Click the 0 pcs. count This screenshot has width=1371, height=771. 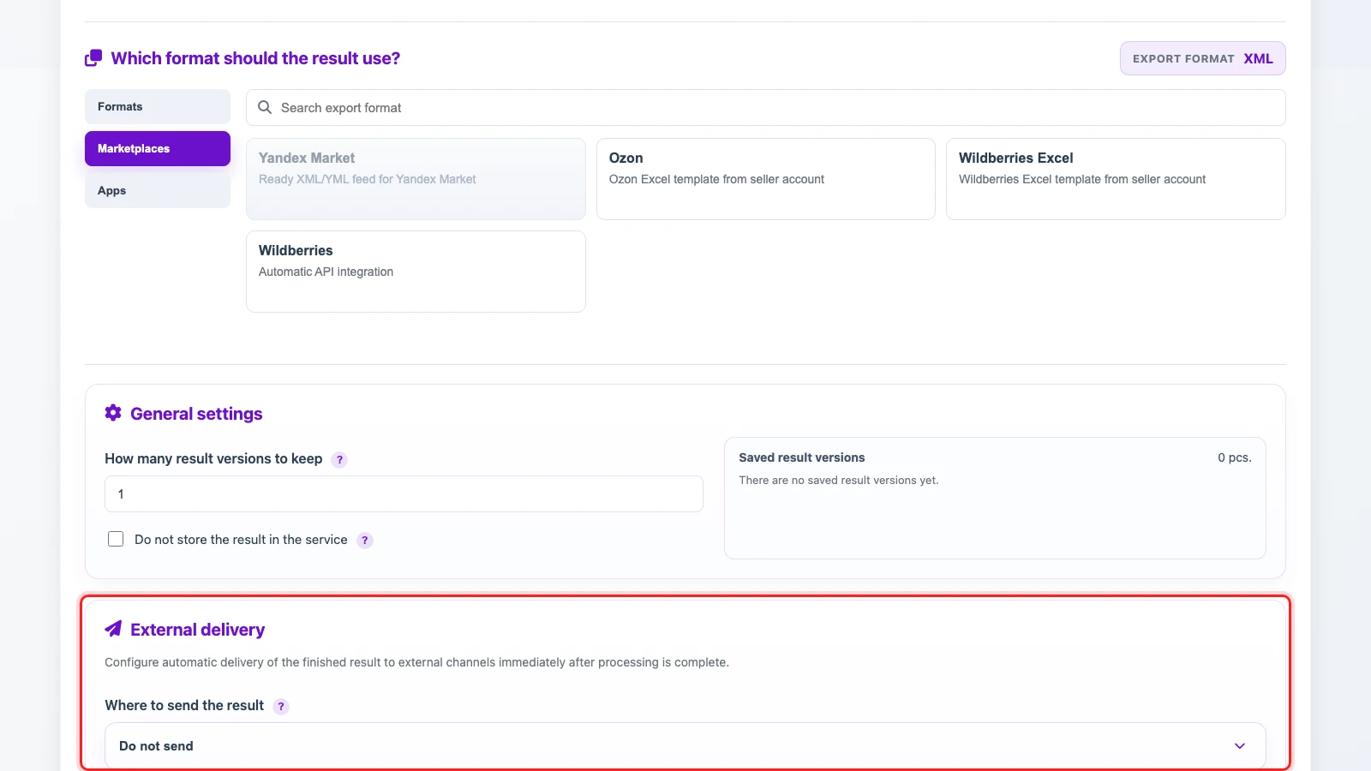[1235, 457]
